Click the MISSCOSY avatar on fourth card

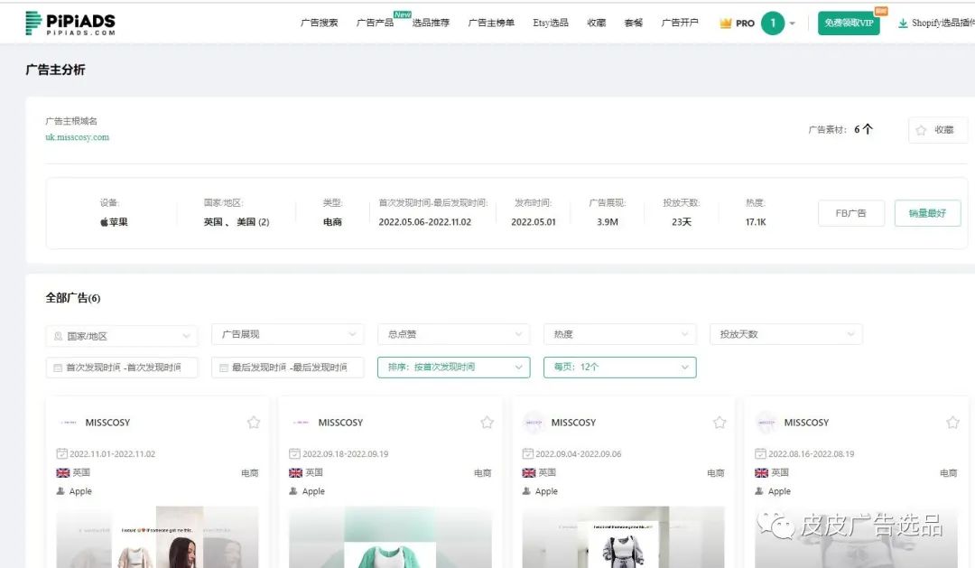(x=766, y=423)
